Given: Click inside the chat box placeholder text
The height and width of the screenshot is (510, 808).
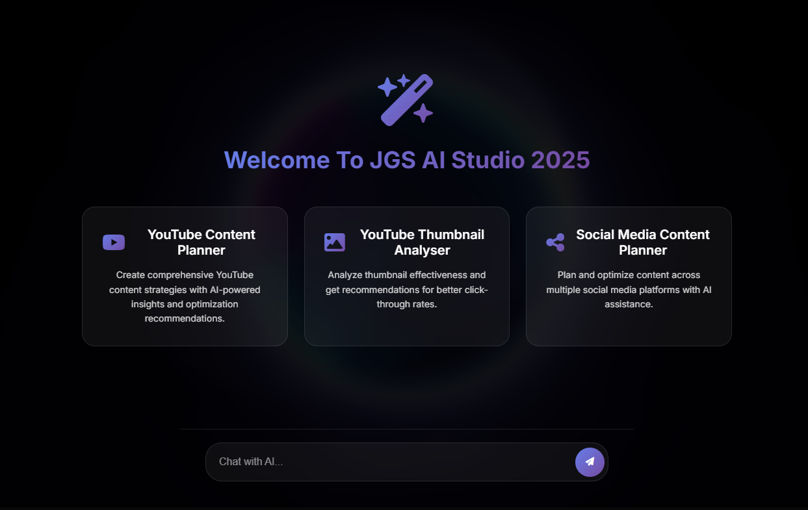Looking at the screenshot, I should [252, 462].
